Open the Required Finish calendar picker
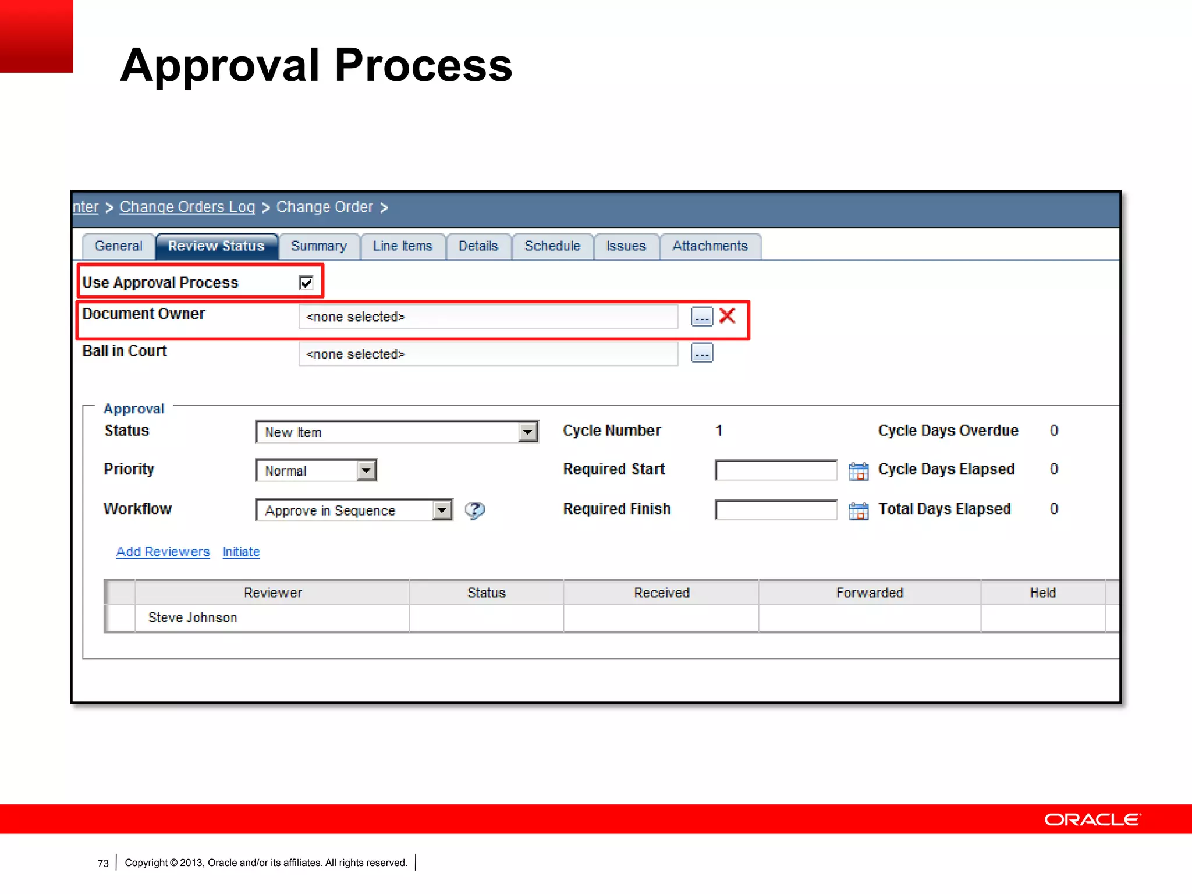 (x=858, y=510)
